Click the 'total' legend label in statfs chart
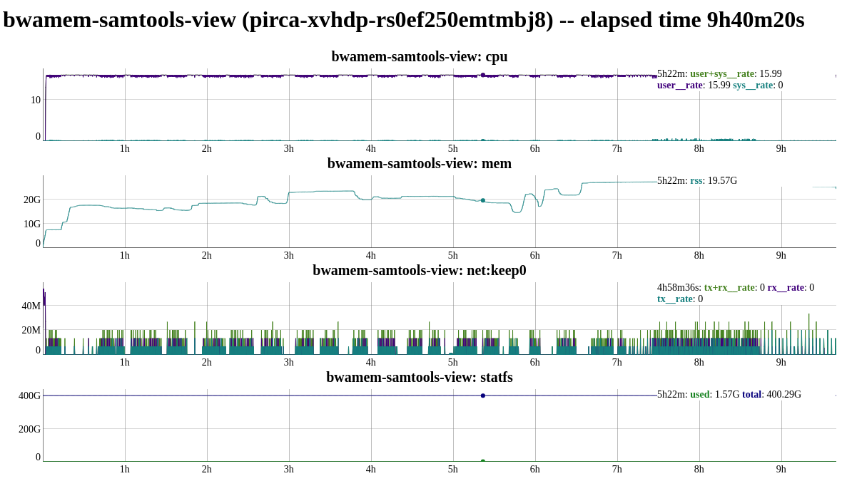 (x=752, y=395)
